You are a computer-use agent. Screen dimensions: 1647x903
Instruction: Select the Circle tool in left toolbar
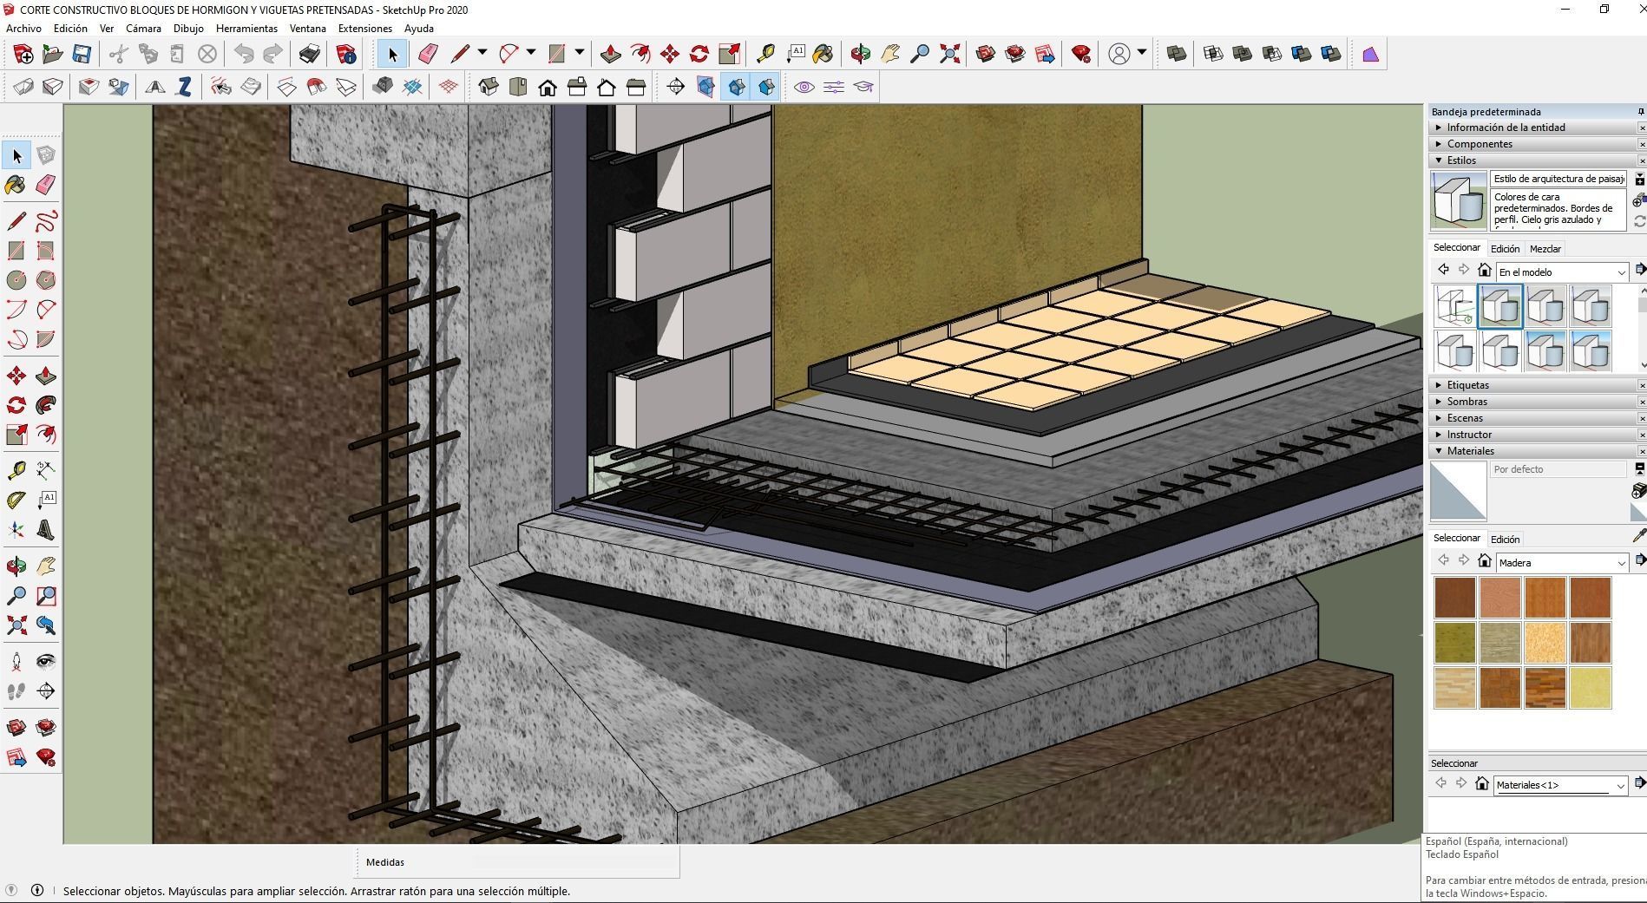16,280
